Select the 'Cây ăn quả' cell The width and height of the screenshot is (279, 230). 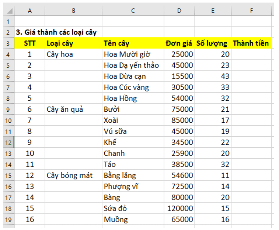pyautogui.click(x=65, y=109)
